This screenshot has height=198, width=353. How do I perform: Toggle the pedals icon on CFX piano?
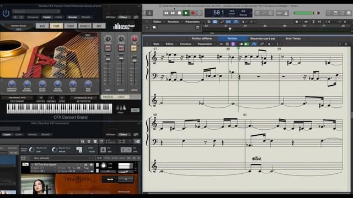coord(121,108)
